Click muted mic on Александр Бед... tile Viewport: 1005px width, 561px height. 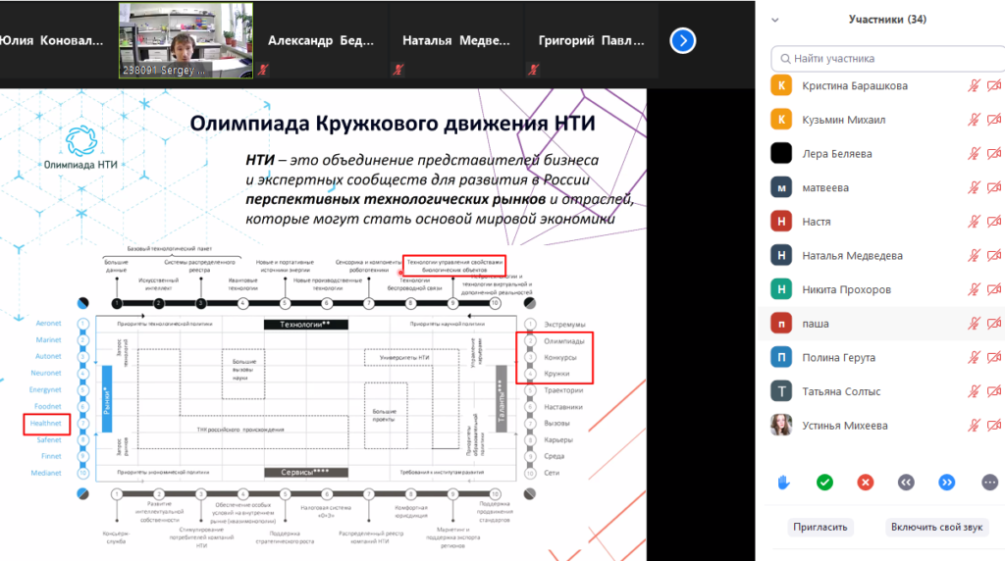click(263, 70)
